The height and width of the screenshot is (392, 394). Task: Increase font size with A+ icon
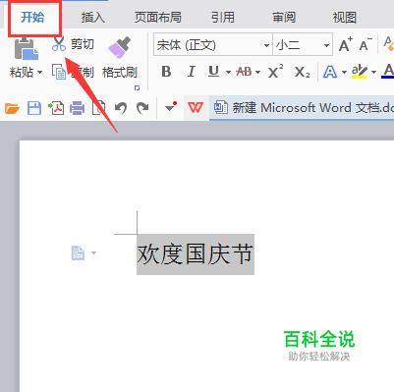point(345,45)
